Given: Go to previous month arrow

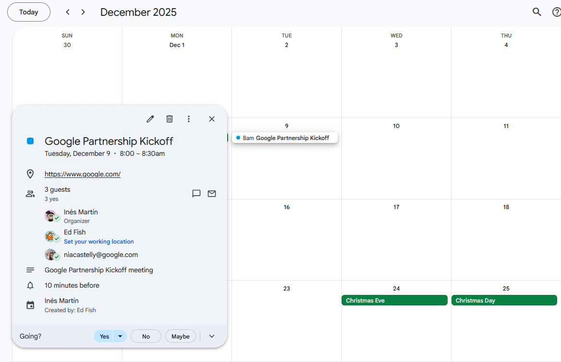Looking at the screenshot, I should 68,12.
